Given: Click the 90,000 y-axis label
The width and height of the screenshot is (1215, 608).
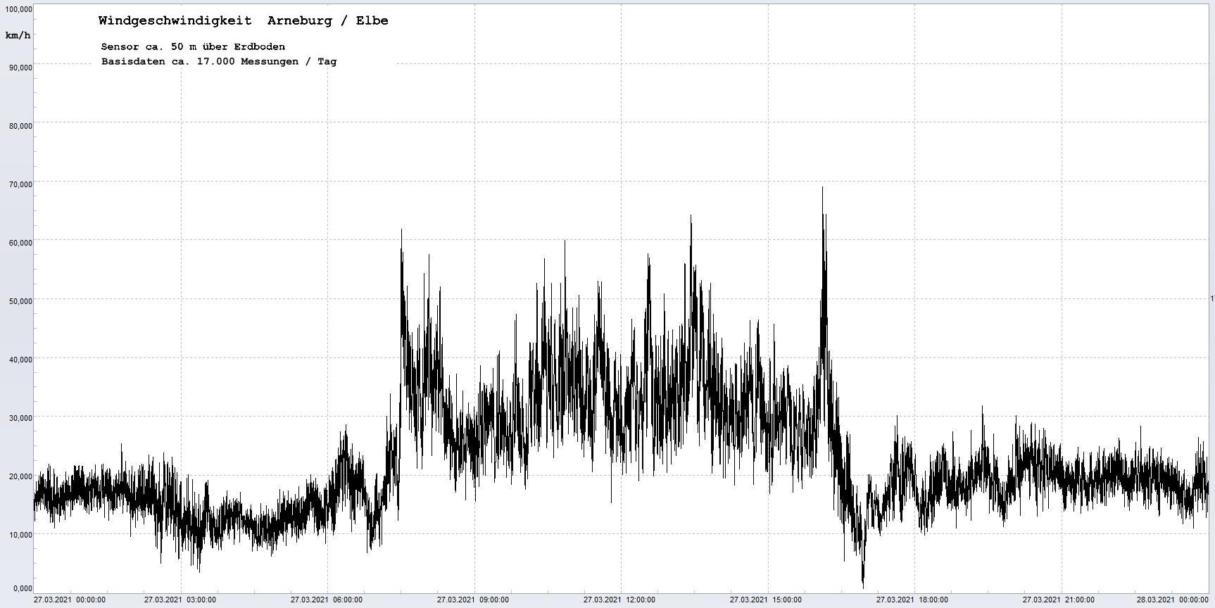Looking at the screenshot, I should click(x=20, y=68).
